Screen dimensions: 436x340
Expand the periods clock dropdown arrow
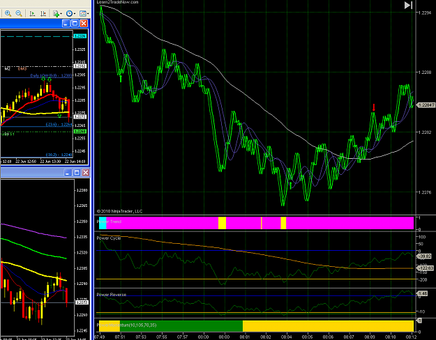(74, 14)
